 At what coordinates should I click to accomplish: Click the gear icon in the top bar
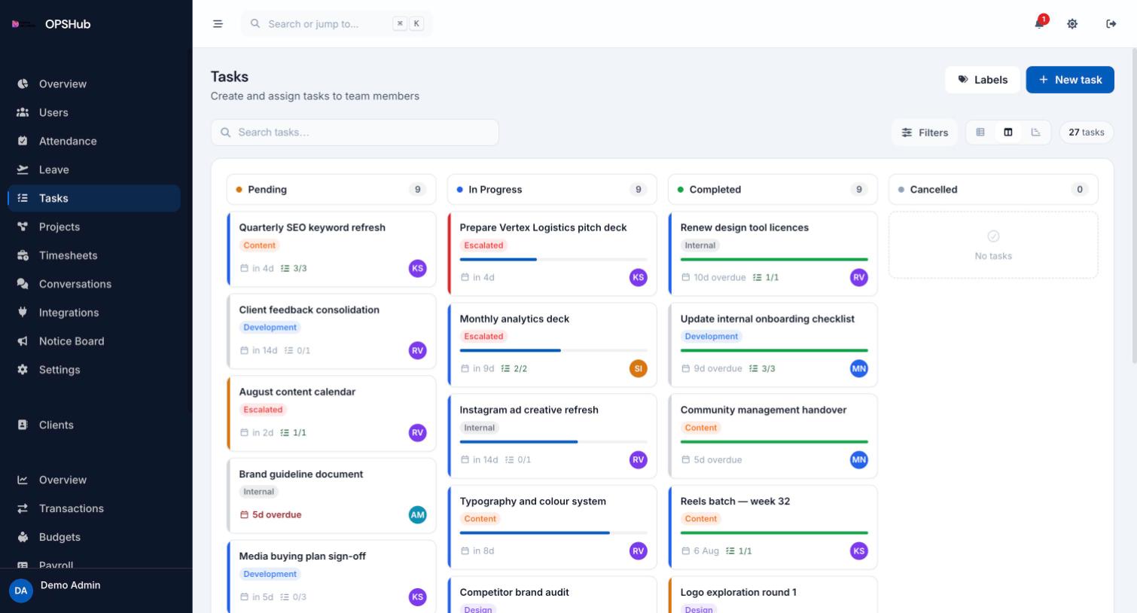(1072, 24)
